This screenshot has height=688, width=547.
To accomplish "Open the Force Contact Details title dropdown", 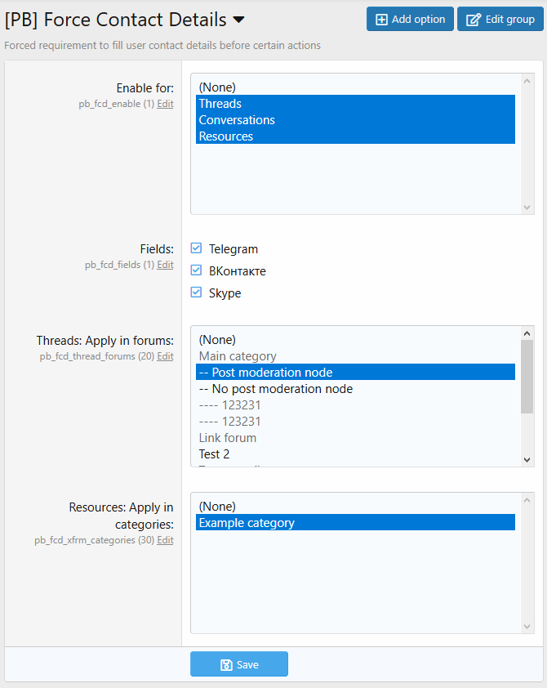I will [x=238, y=20].
